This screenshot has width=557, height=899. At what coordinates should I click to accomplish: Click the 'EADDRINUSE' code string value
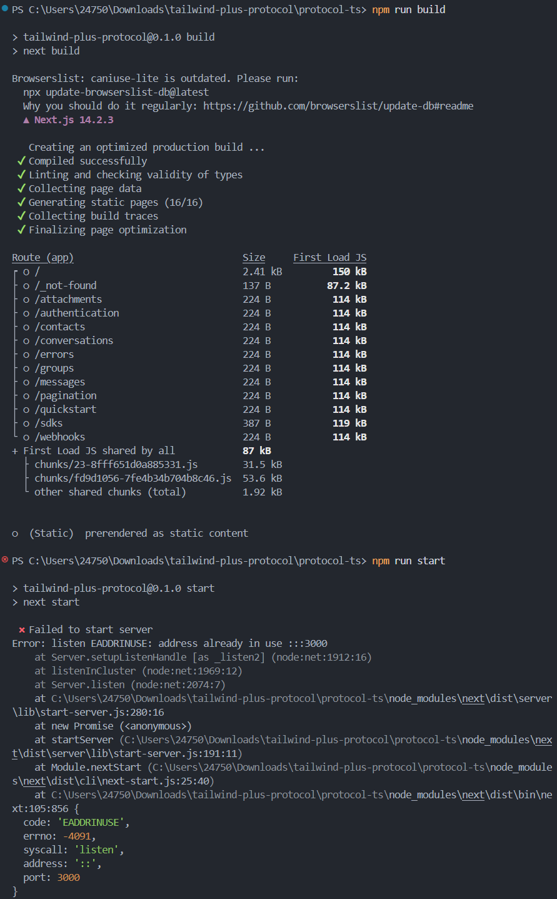click(93, 823)
